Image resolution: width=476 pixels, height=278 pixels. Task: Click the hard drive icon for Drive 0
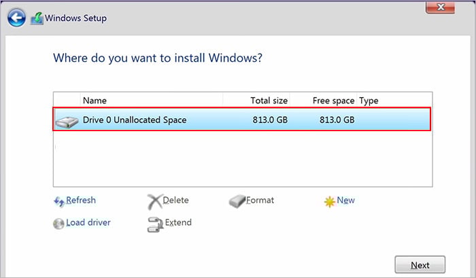(x=67, y=121)
